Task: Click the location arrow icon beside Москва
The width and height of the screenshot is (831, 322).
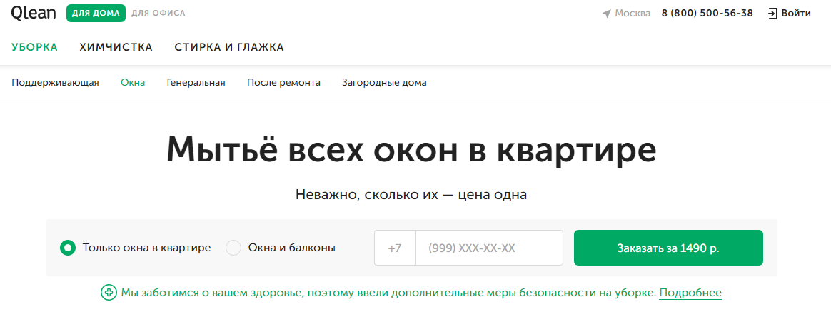Action: [x=607, y=14]
